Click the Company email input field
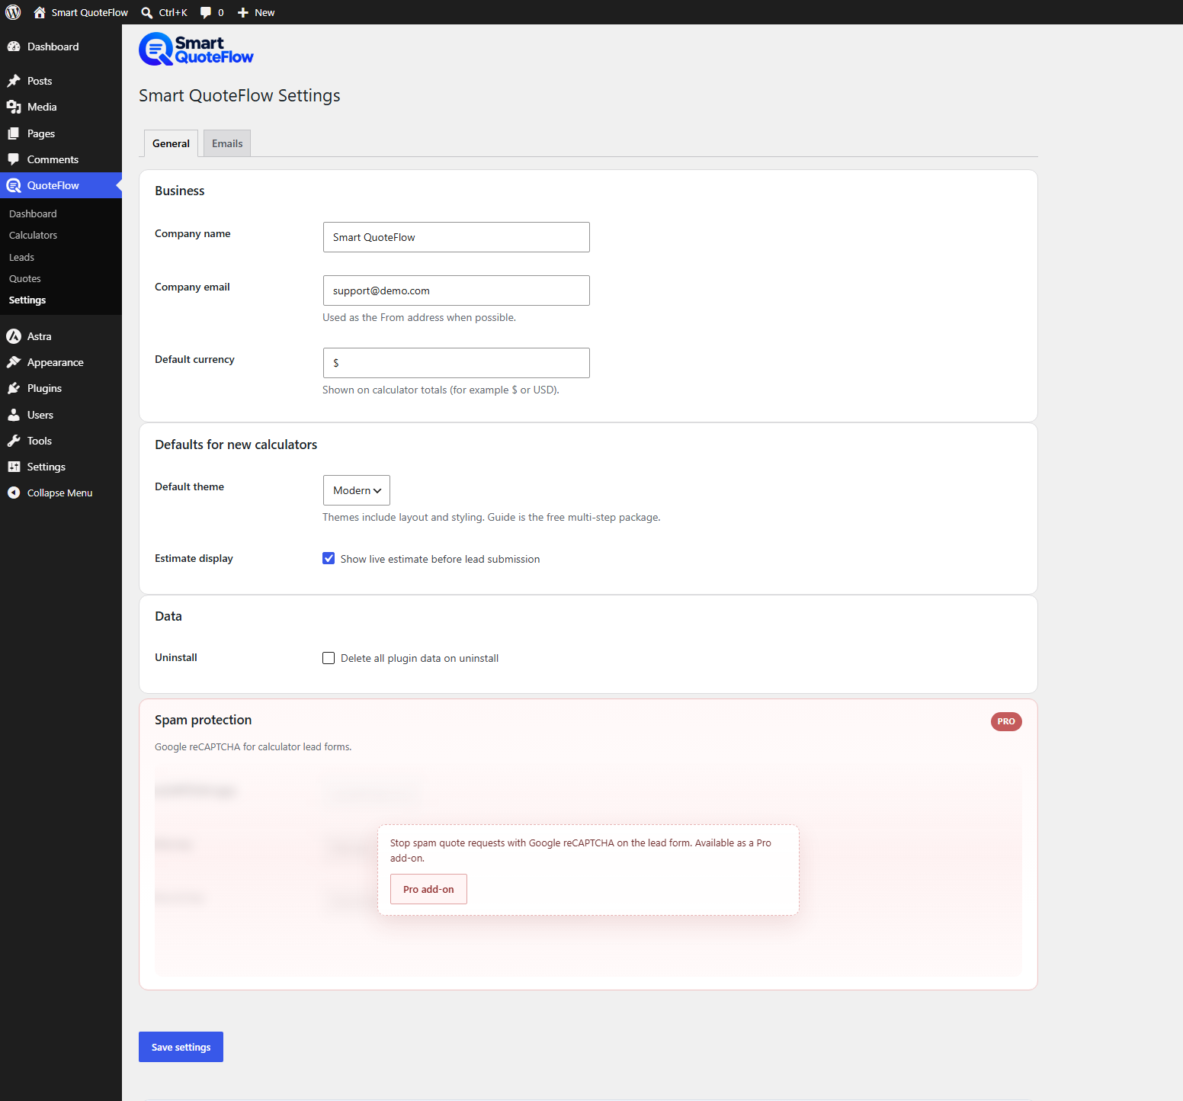Viewport: 1183px width, 1101px height. pyautogui.click(x=456, y=290)
